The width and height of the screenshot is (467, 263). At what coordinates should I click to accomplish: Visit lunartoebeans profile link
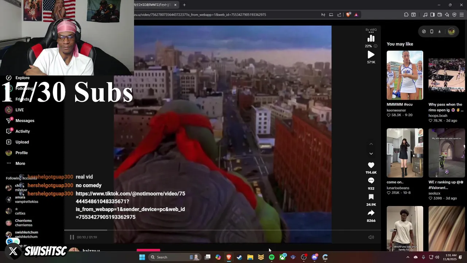point(398,188)
